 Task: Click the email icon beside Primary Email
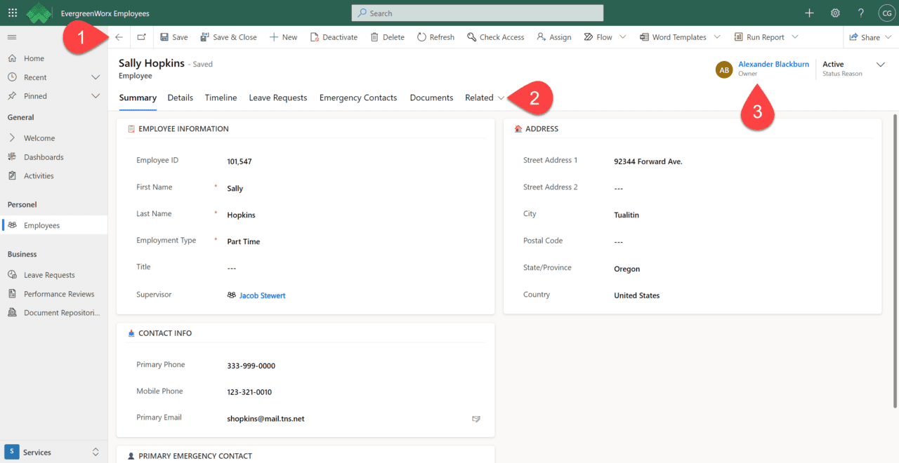tap(476, 419)
